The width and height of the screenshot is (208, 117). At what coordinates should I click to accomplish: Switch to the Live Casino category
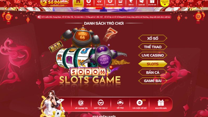click(153, 55)
